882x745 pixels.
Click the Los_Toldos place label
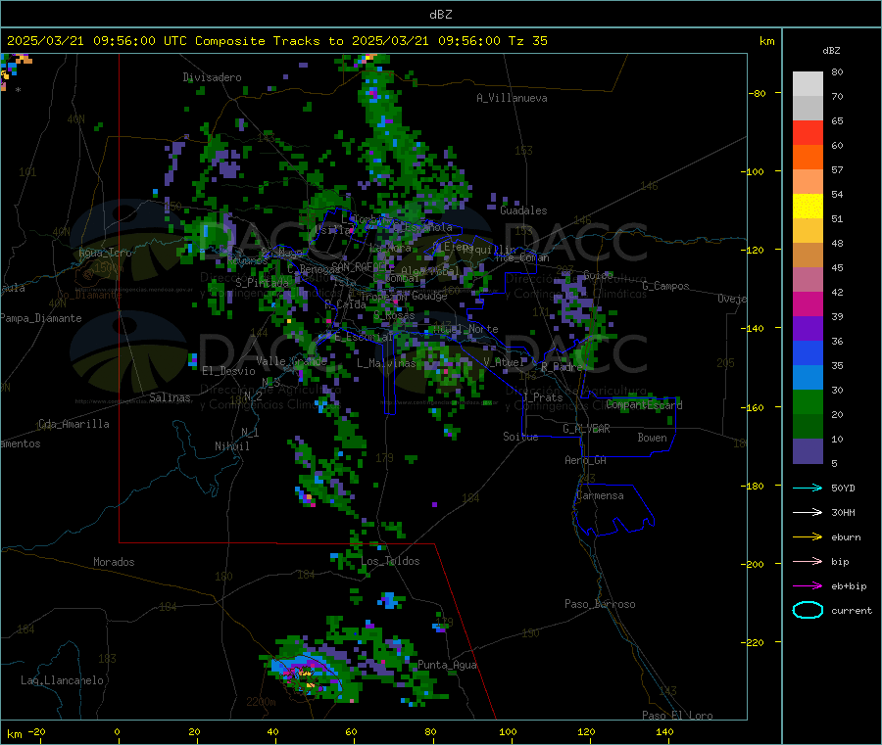click(x=390, y=561)
